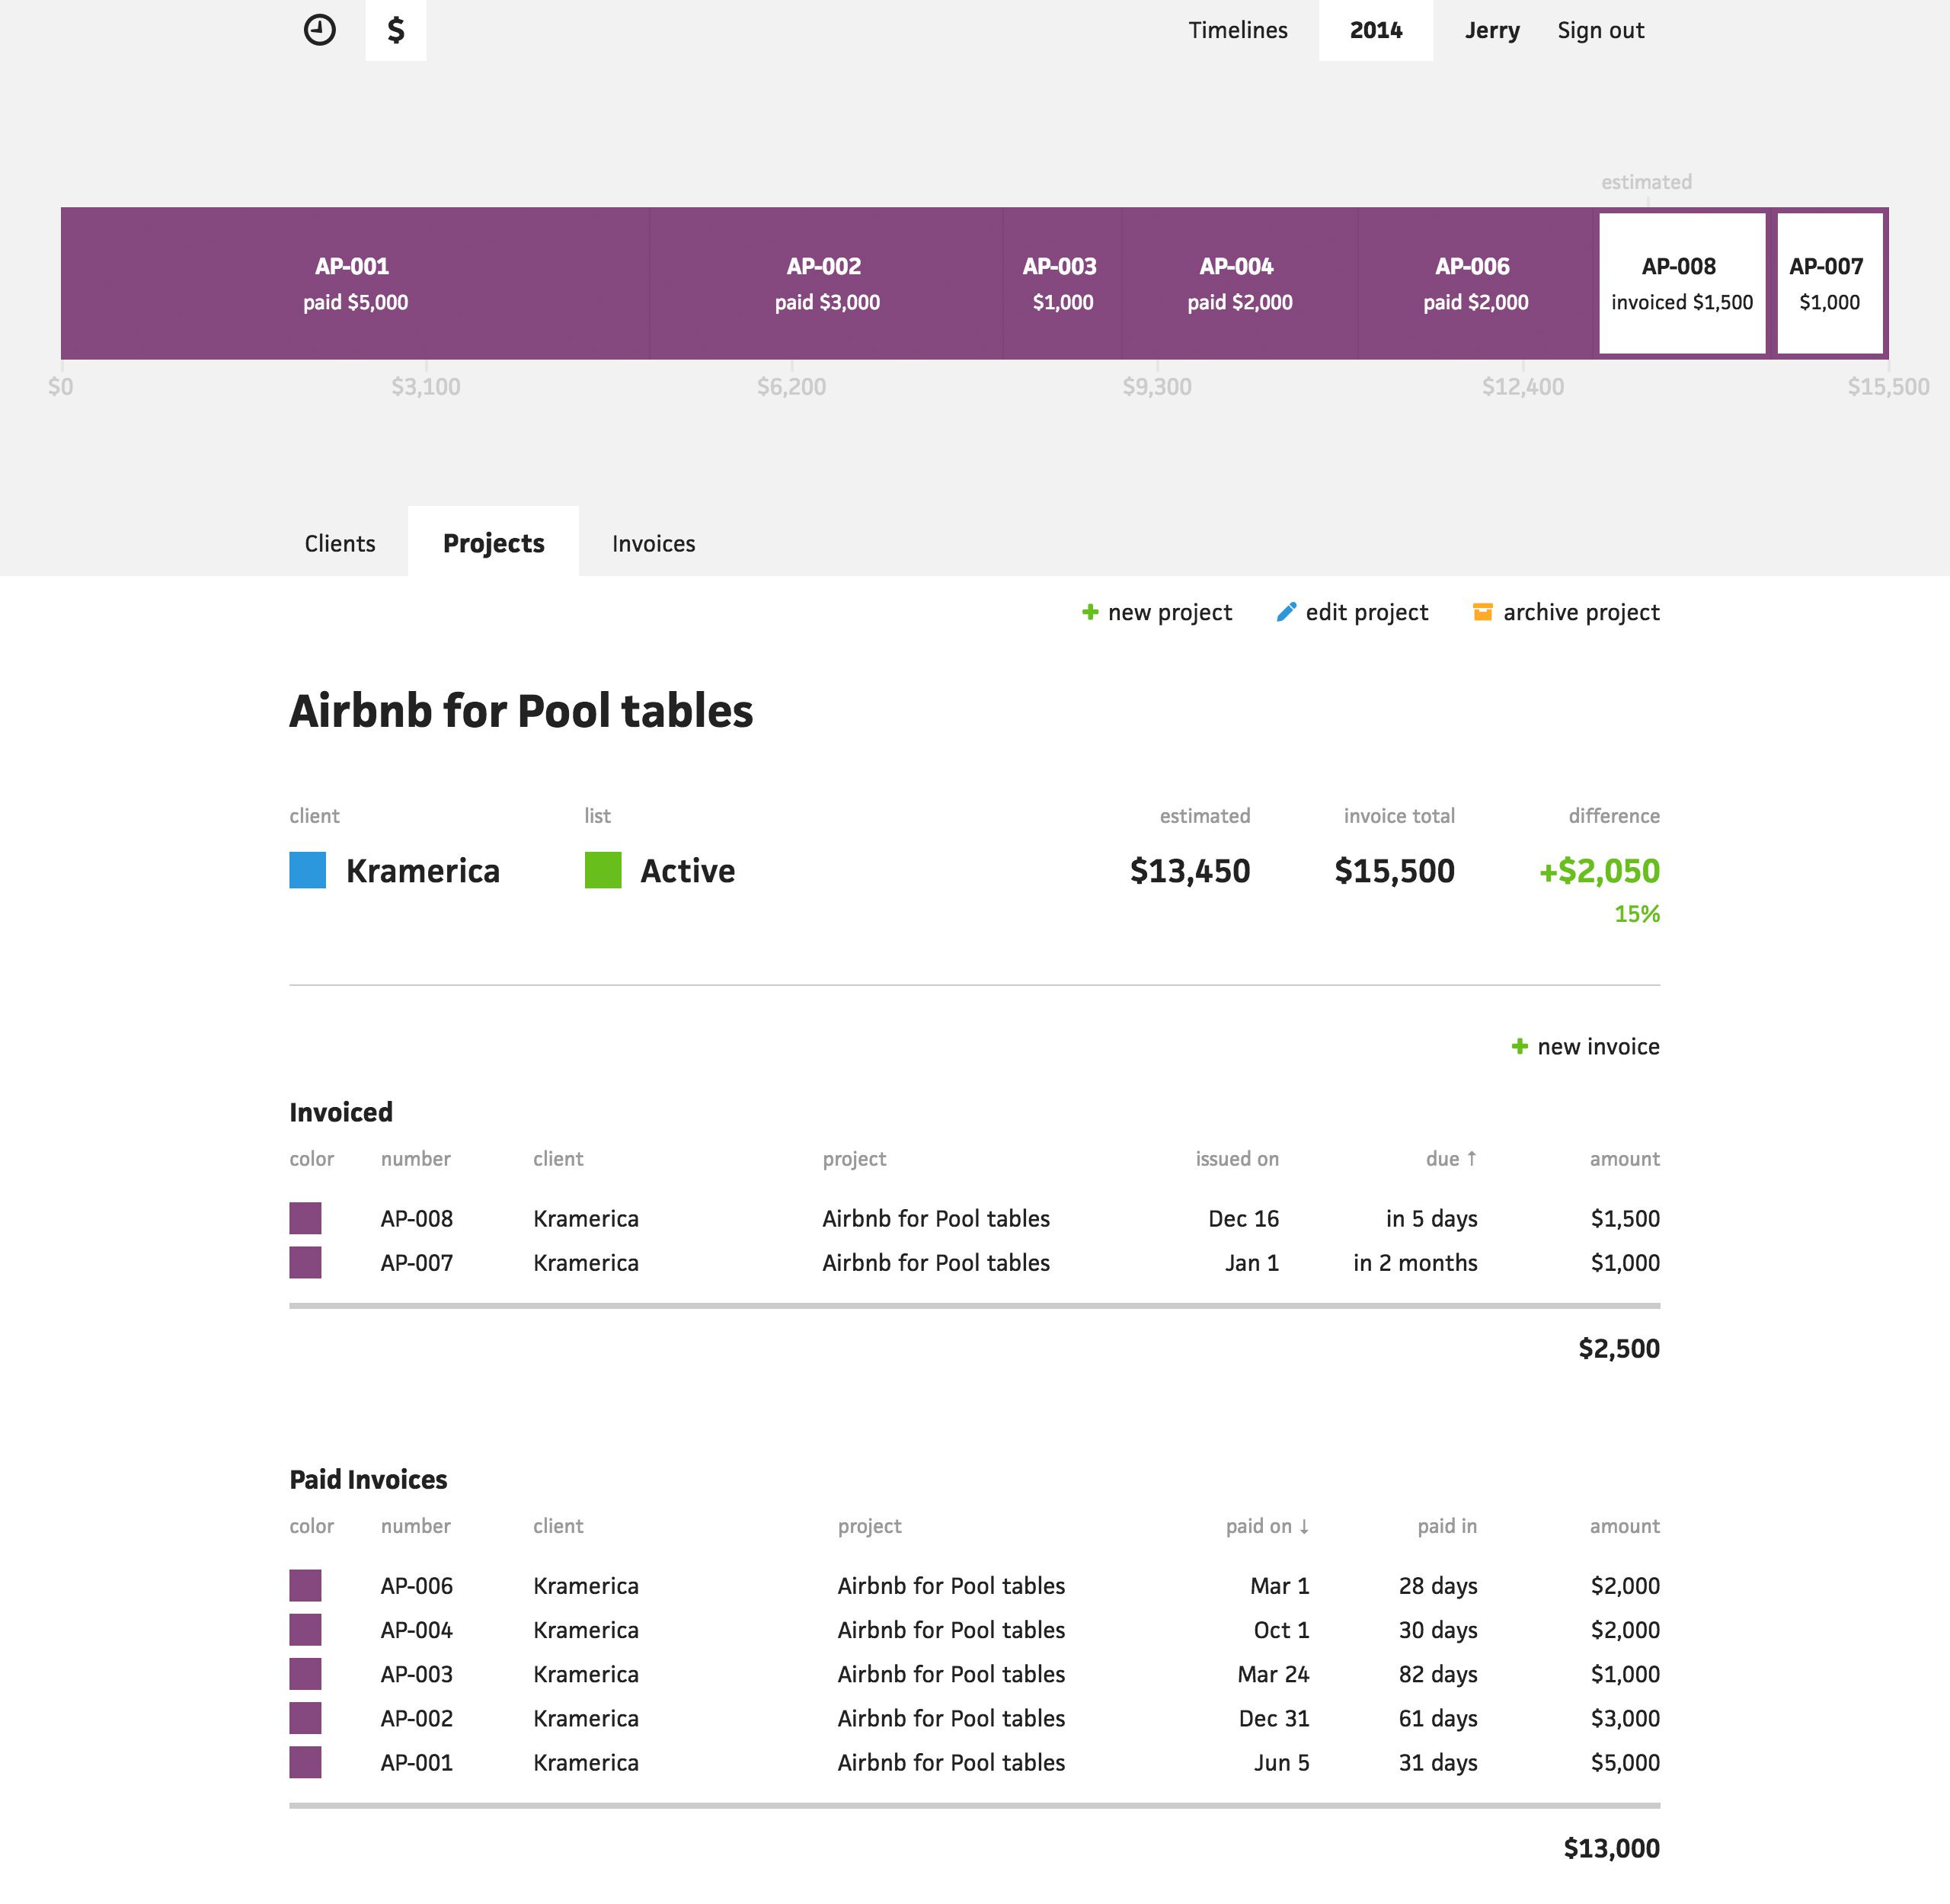This screenshot has width=1950, height=1904.
Task: Sort invoiced table by issued on header
Action: [1237, 1158]
